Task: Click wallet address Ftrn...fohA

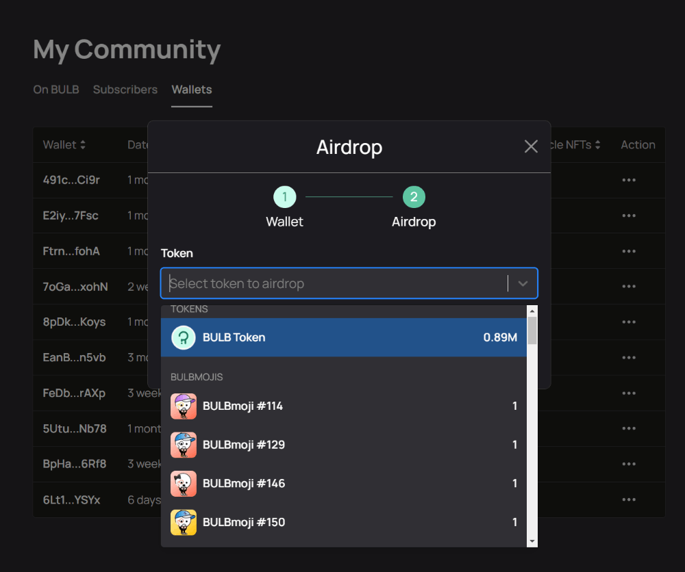Action: tap(71, 251)
